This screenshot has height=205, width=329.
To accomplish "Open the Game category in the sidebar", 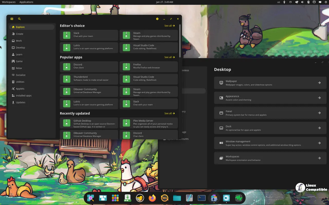I will point(19,61).
